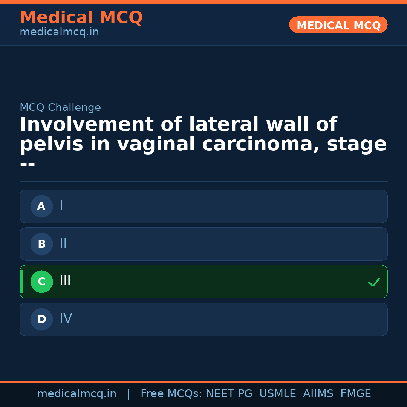Click the circular D badge icon
Viewport: 407px width, 407px height.
coord(41,319)
